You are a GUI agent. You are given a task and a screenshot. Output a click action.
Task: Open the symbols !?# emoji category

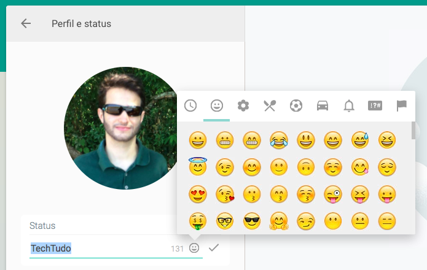pyautogui.click(x=375, y=106)
